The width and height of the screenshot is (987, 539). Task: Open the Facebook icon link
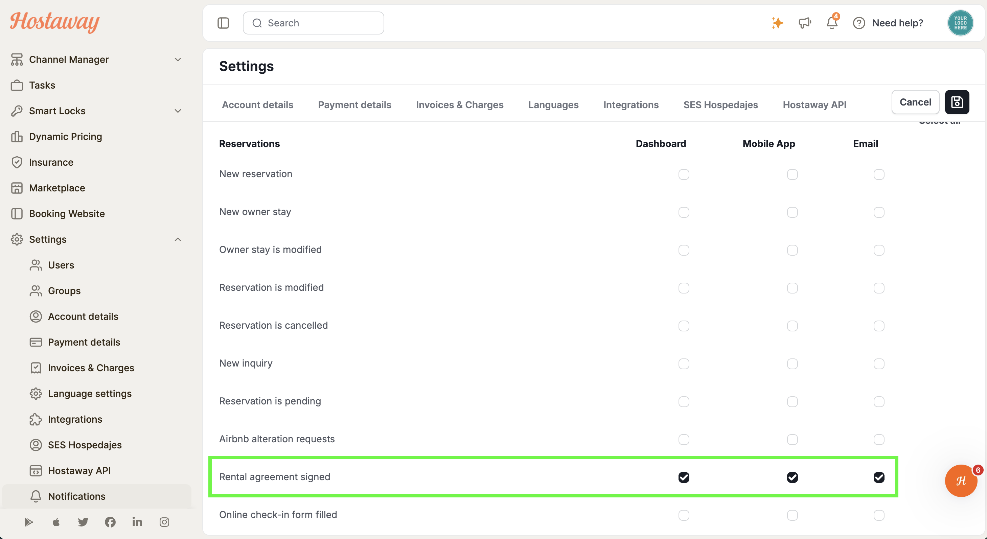(110, 522)
